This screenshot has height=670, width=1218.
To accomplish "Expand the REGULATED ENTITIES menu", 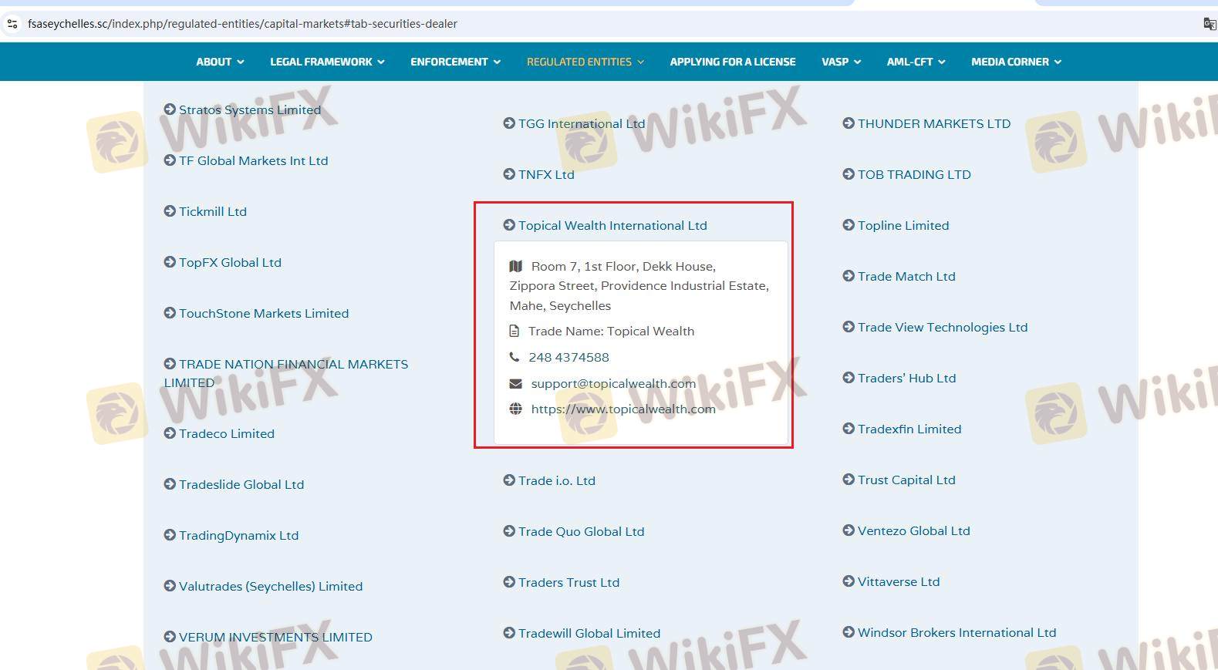I will pyautogui.click(x=585, y=62).
